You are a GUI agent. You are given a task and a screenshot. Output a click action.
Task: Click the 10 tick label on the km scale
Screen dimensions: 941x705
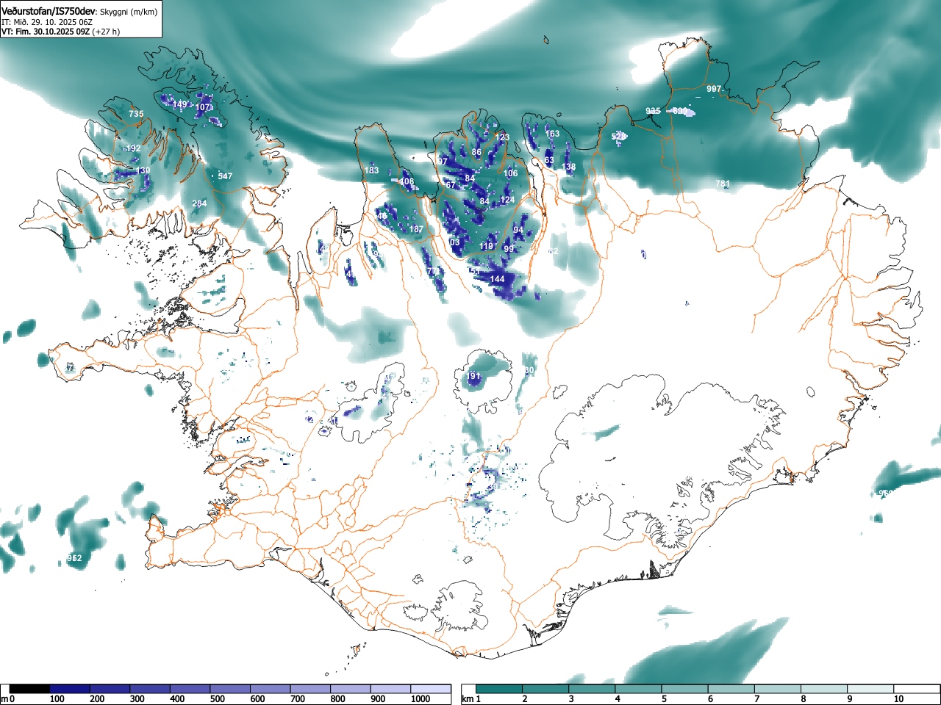pyautogui.click(x=898, y=699)
